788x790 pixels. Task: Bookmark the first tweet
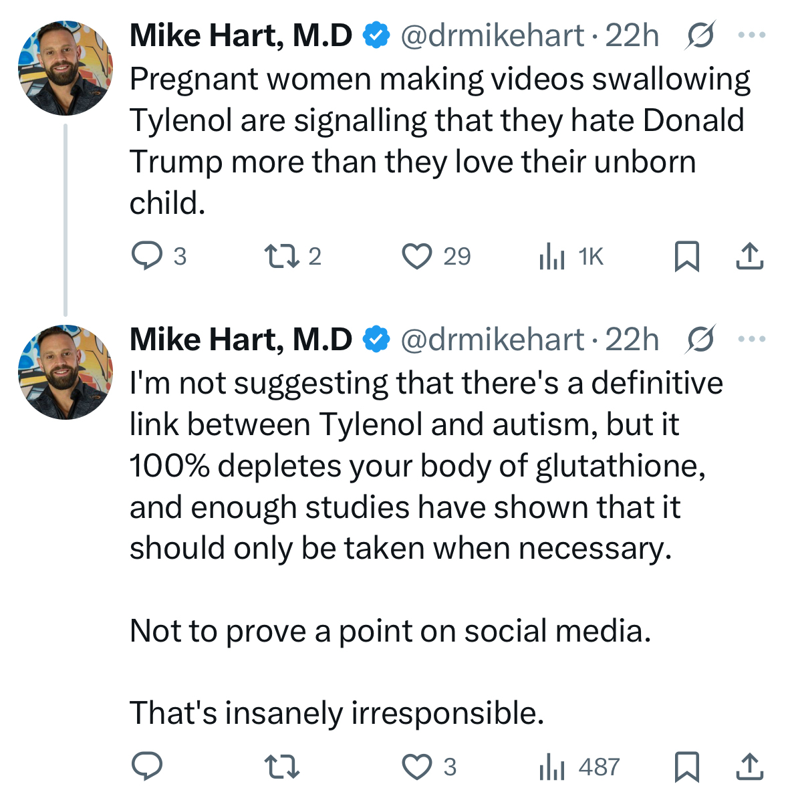[x=686, y=256]
